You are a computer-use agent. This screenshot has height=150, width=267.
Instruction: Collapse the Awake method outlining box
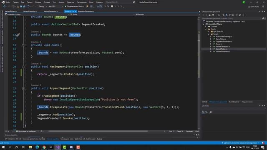pos(23,45)
